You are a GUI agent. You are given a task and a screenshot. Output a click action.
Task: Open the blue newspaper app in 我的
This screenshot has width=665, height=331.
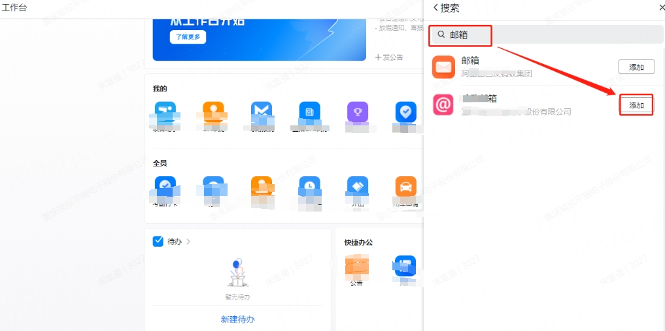tap(309, 112)
